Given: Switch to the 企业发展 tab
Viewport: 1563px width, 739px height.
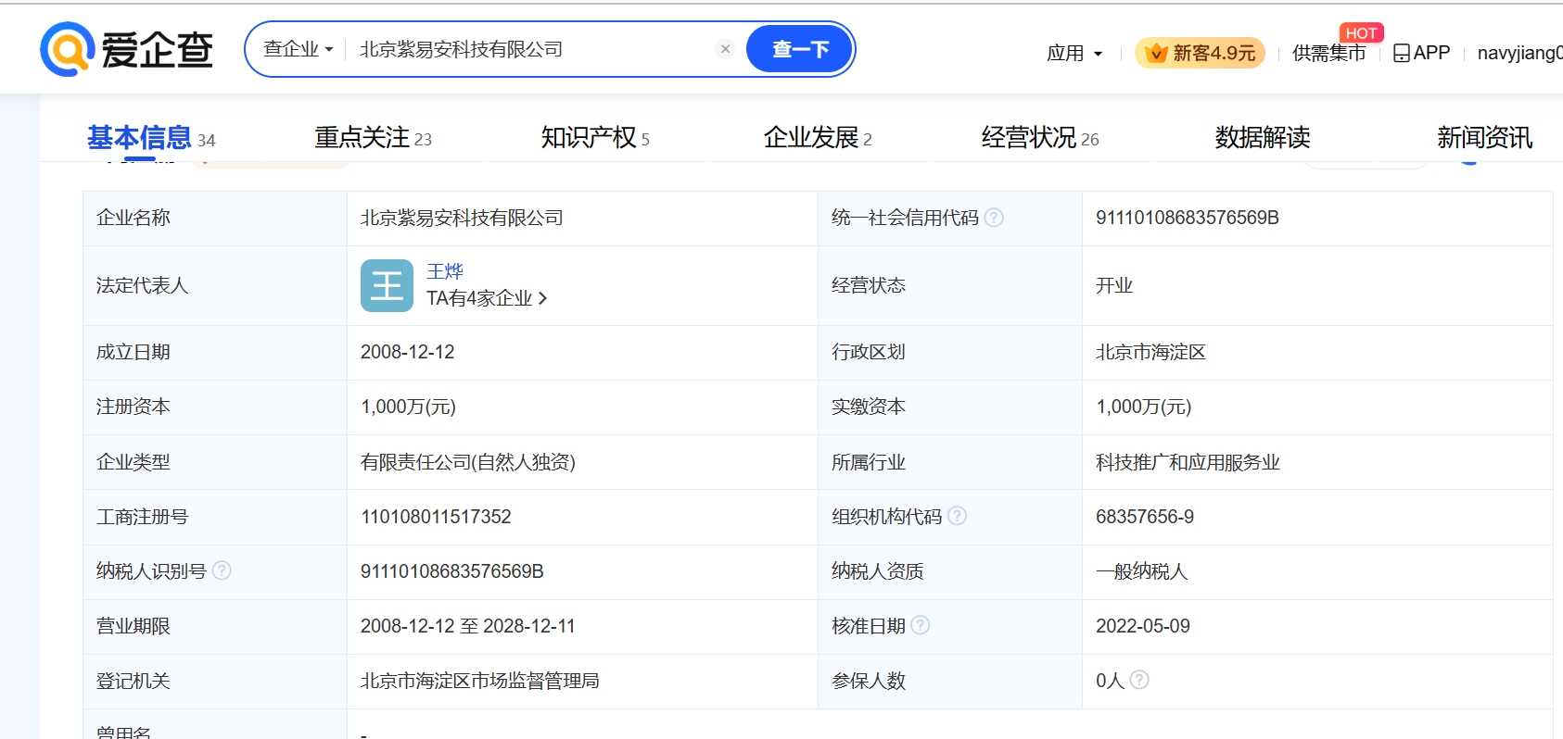Looking at the screenshot, I should click(x=818, y=138).
